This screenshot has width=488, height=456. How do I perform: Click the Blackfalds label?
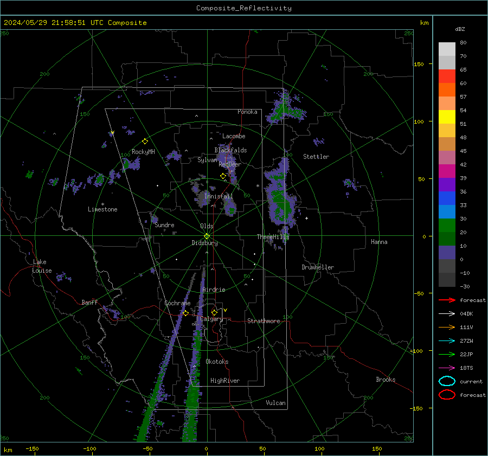230,150
